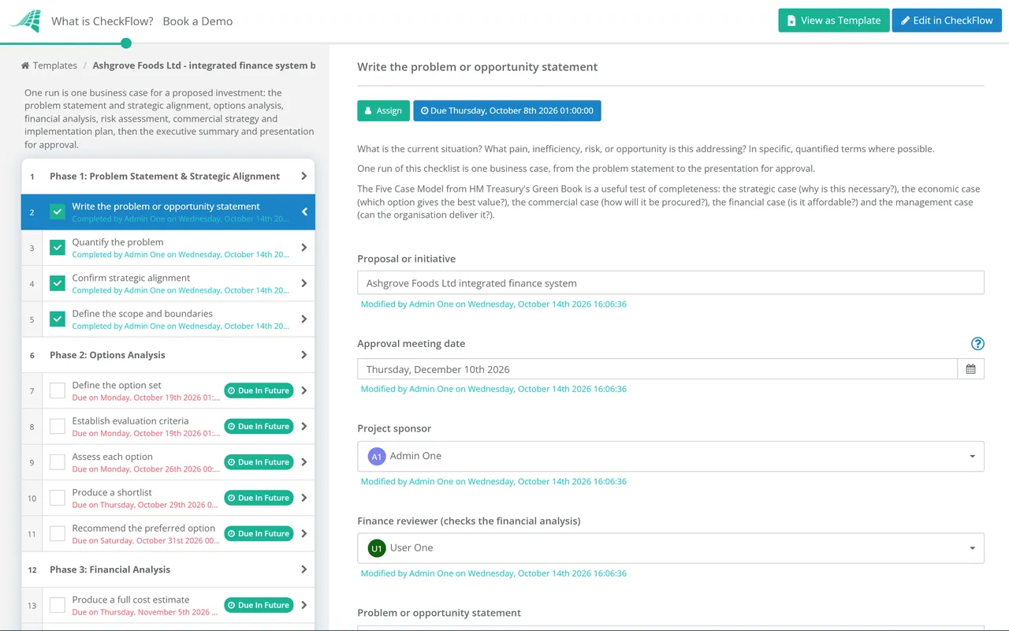Click the A1 avatar in Project sponsor
The image size is (1009, 631).
[x=377, y=457]
